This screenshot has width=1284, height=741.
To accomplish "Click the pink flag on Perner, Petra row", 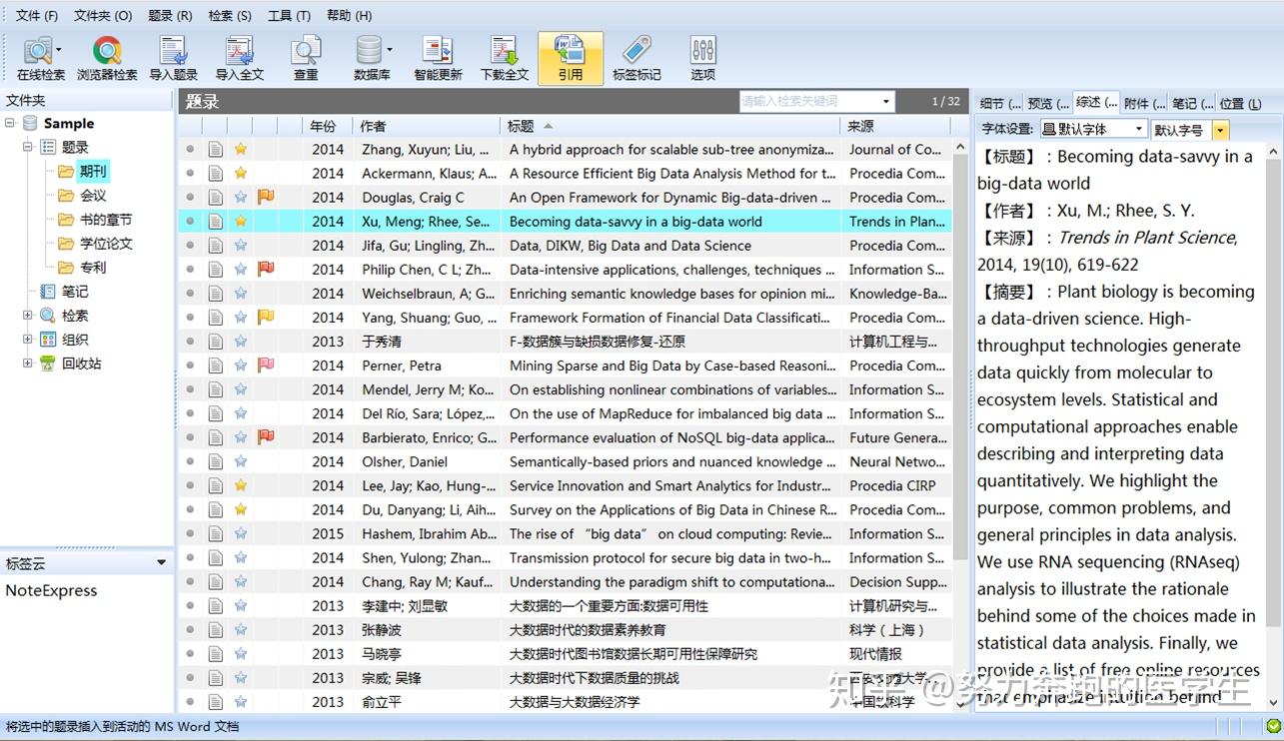I will (x=266, y=366).
